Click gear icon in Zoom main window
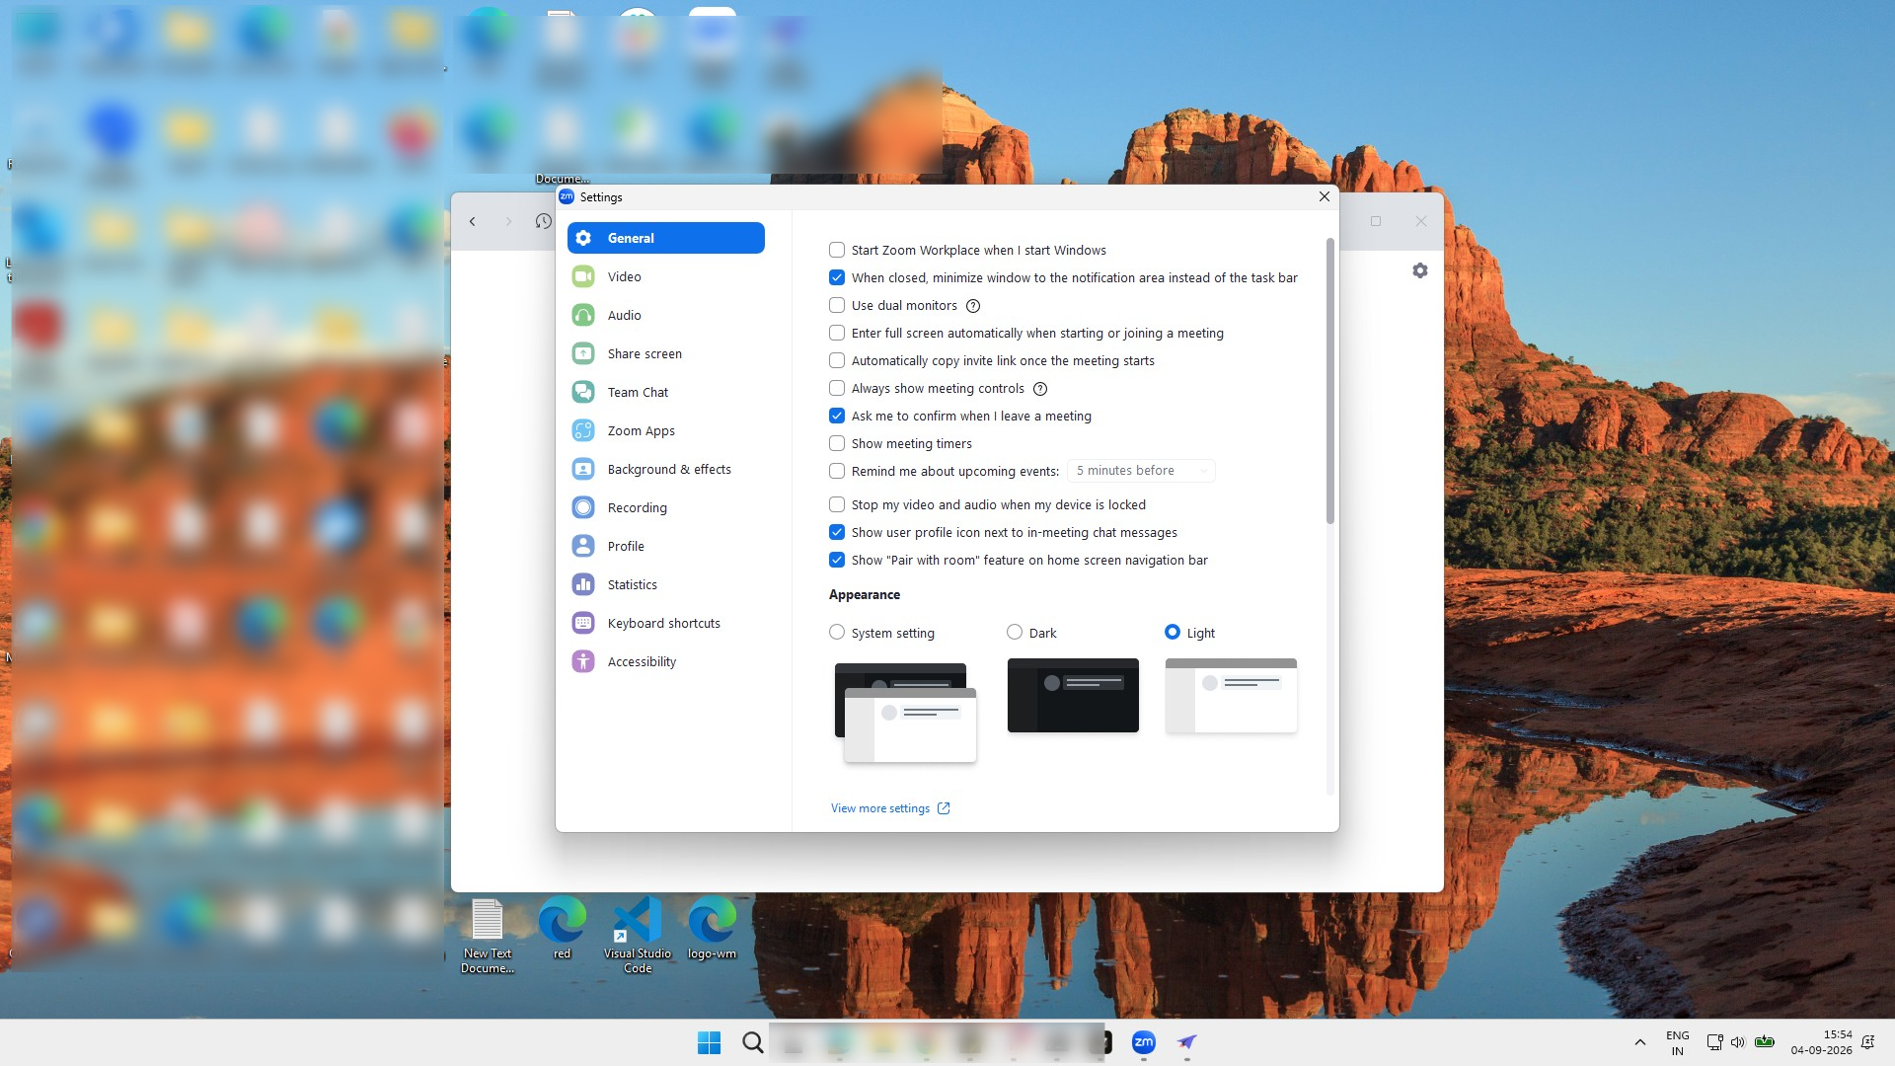Screen dimensions: 1895x1066 point(1420,270)
